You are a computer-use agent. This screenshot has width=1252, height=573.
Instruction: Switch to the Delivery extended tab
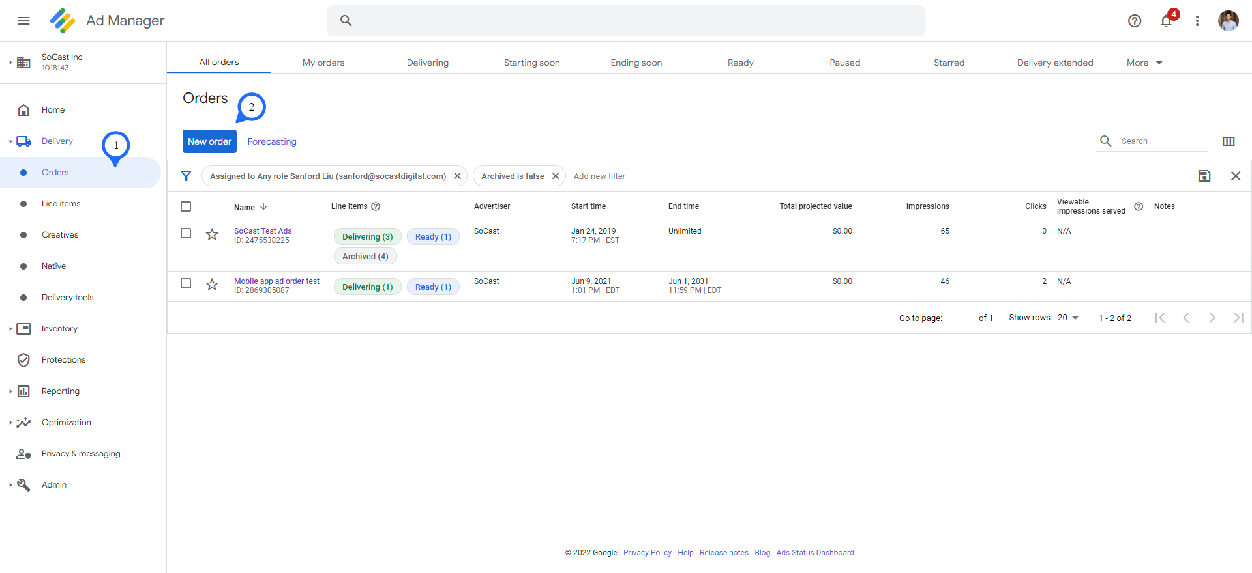pyautogui.click(x=1055, y=63)
